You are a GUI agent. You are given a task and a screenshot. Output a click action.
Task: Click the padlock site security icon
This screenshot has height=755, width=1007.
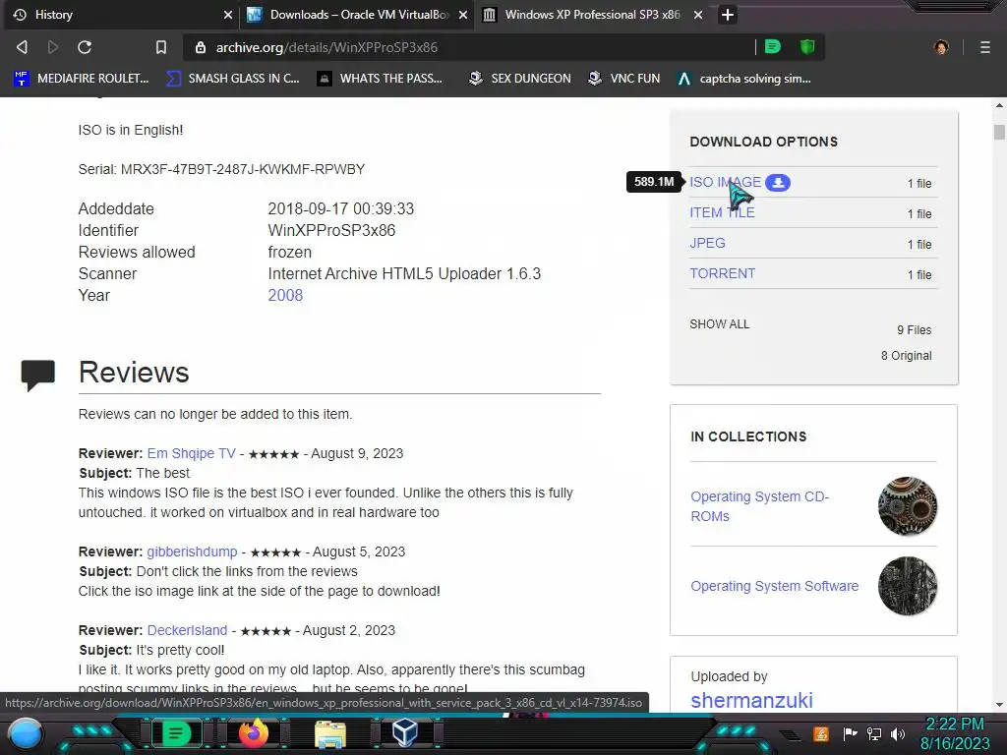pos(201,47)
